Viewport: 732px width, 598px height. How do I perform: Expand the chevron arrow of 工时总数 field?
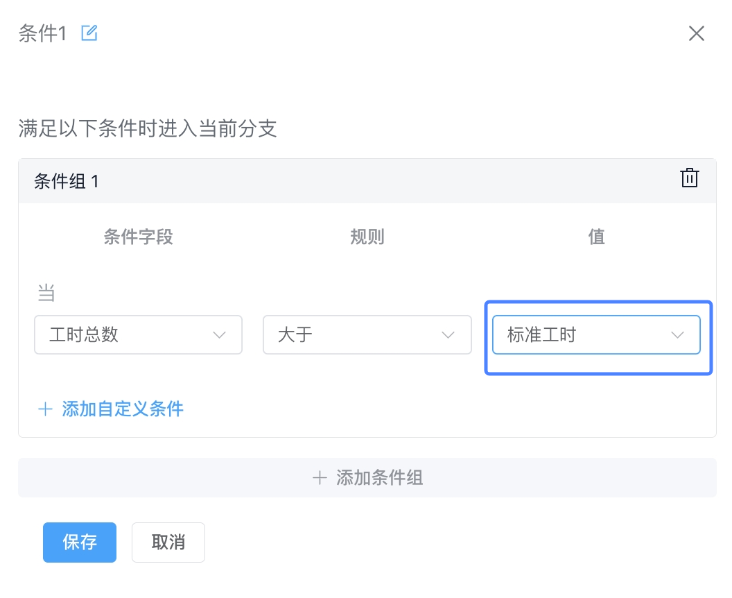[x=220, y=335]
